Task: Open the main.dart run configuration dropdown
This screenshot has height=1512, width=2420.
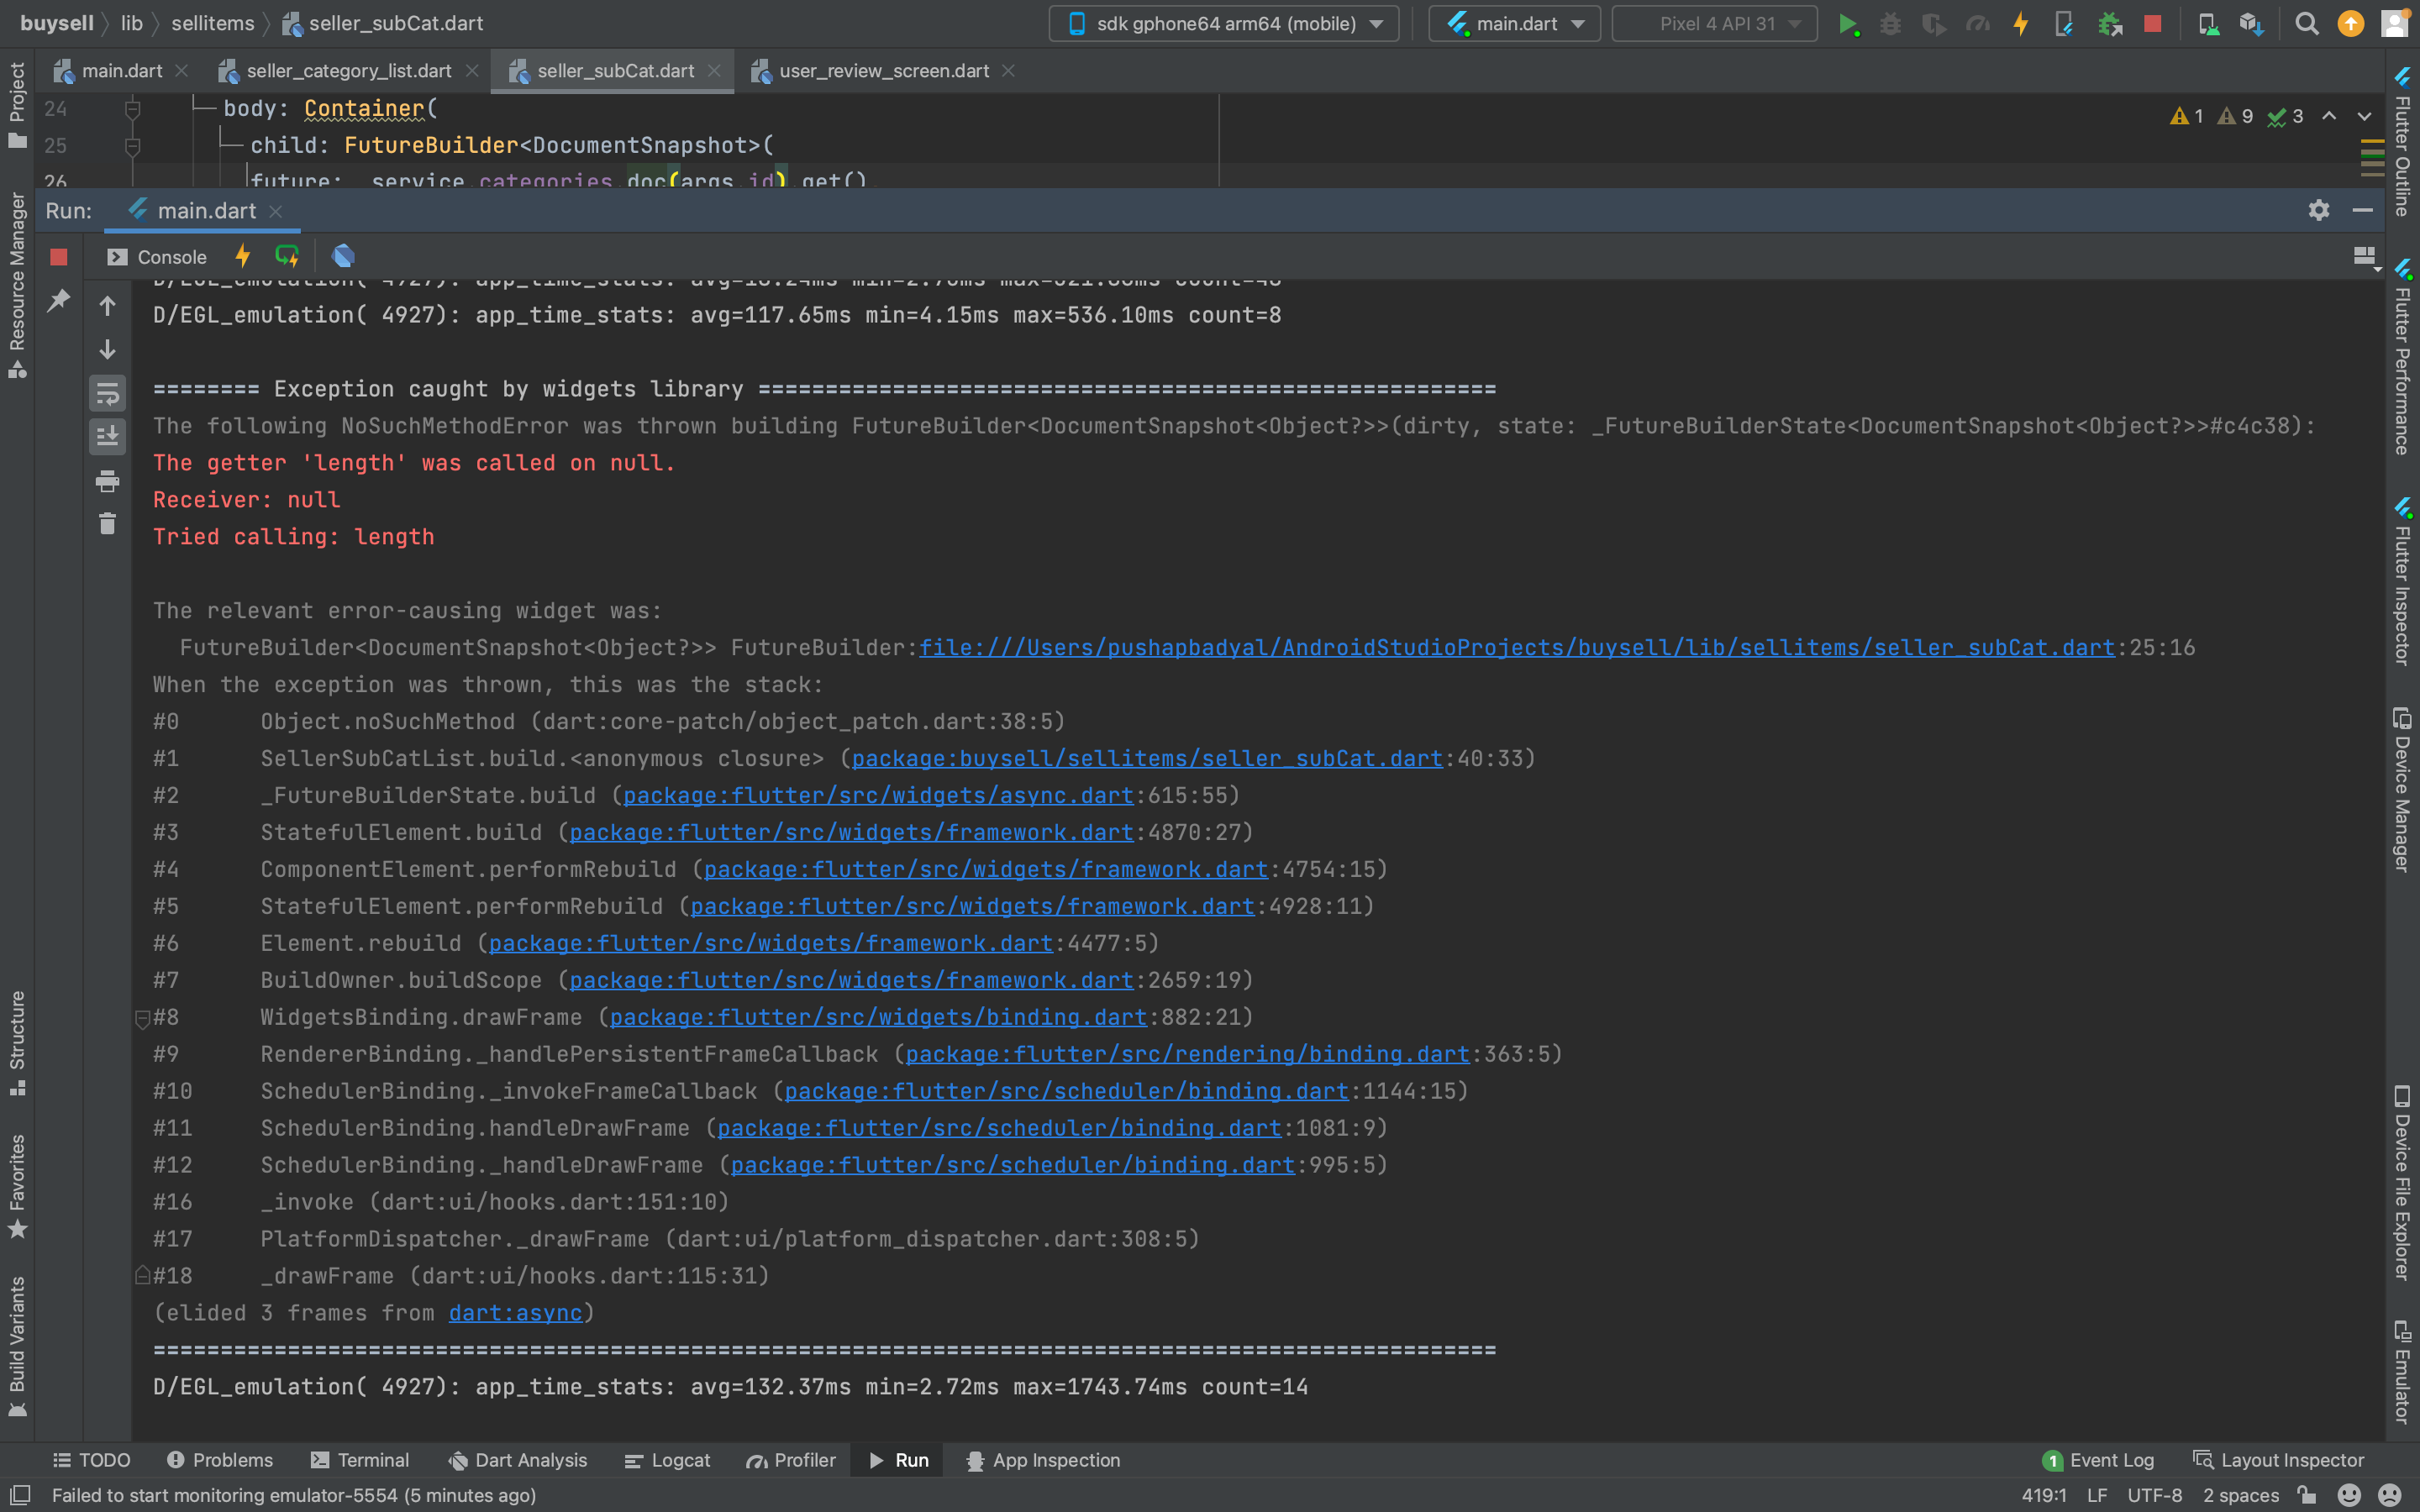Action: (1514, 24)
